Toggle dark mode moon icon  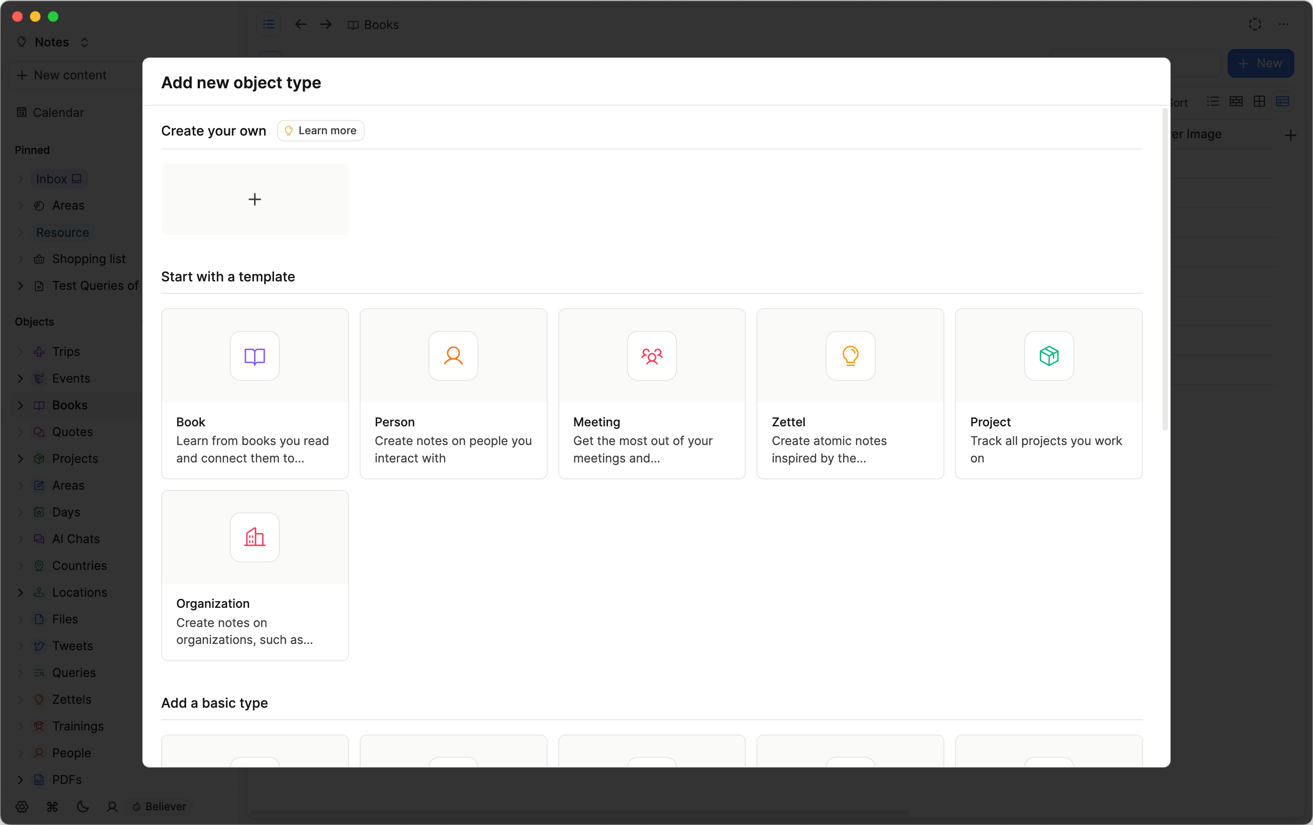click(x=83, y=806)
